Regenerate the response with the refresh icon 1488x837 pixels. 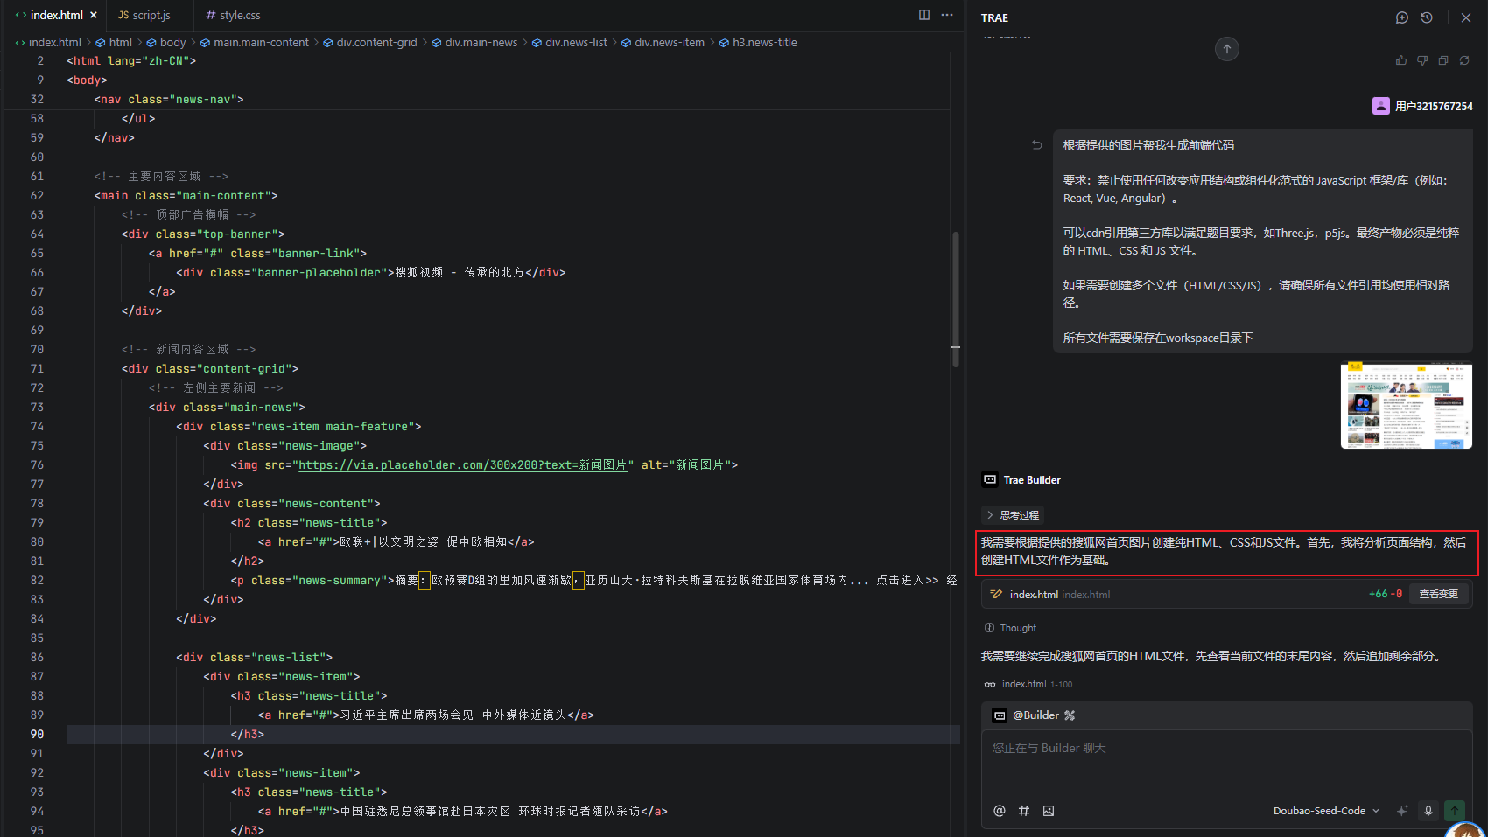point(1464,60)
